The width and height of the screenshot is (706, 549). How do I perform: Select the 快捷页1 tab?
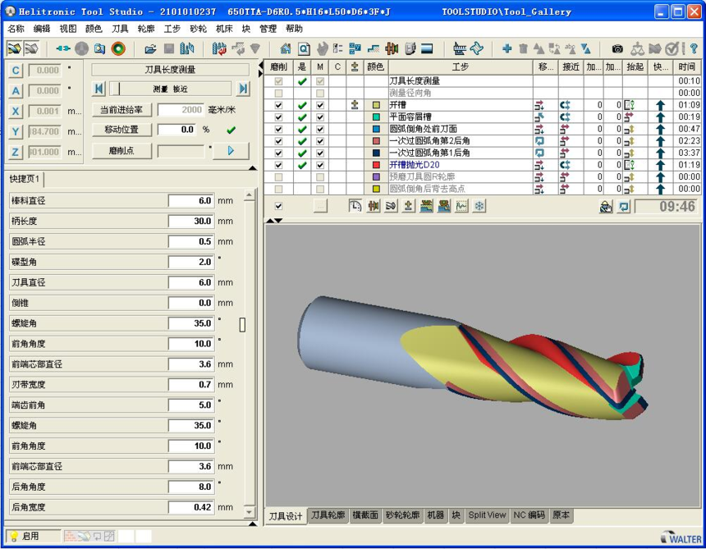tap(25, 179)
